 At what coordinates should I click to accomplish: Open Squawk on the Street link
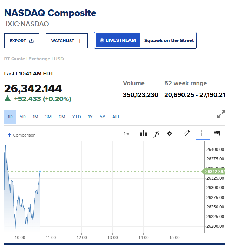(x=169, y=40)
